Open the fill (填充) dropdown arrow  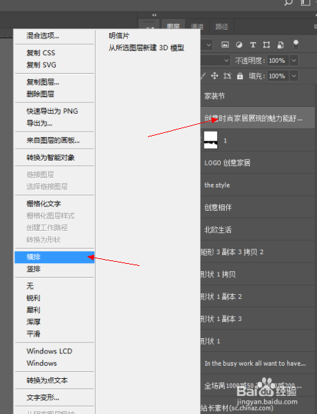tap(294, 76)
